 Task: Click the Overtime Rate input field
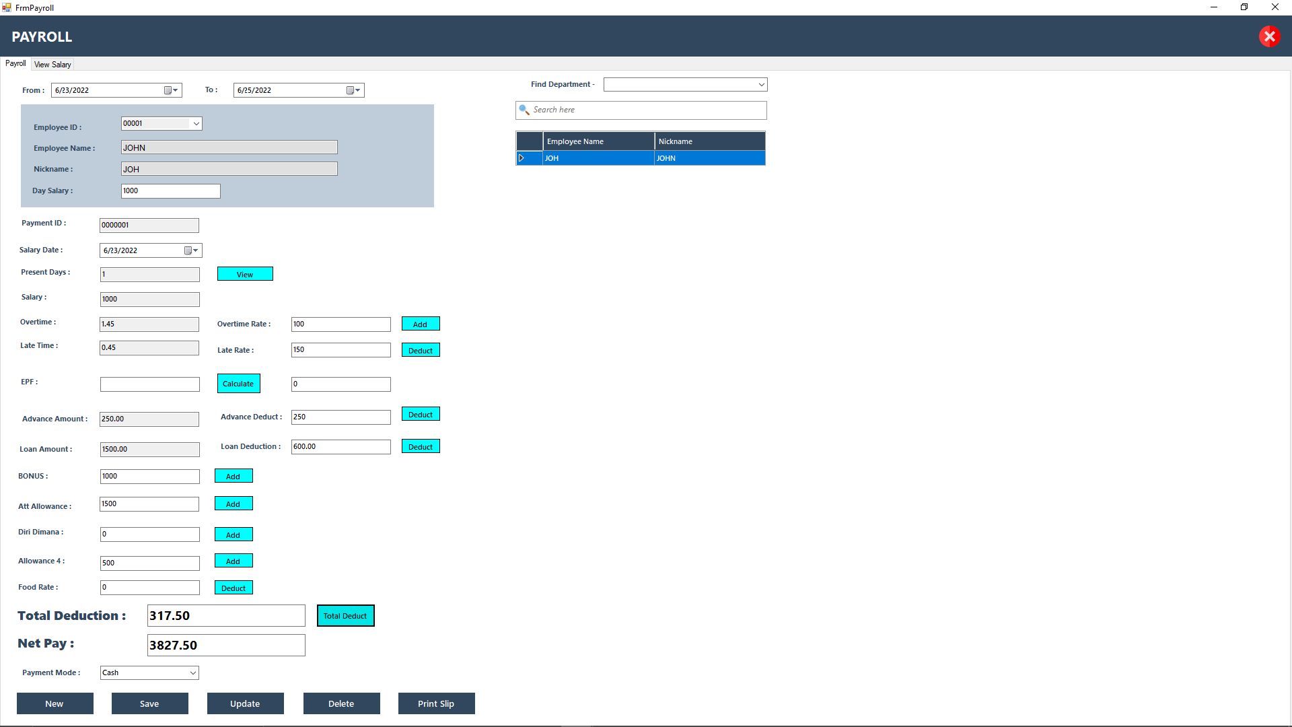point(340,324)
